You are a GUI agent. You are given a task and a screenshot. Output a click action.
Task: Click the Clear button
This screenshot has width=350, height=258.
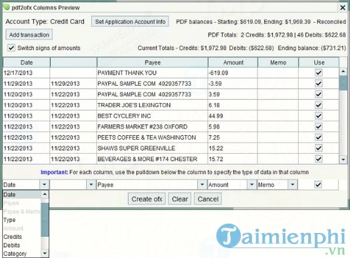coord(180,199)
